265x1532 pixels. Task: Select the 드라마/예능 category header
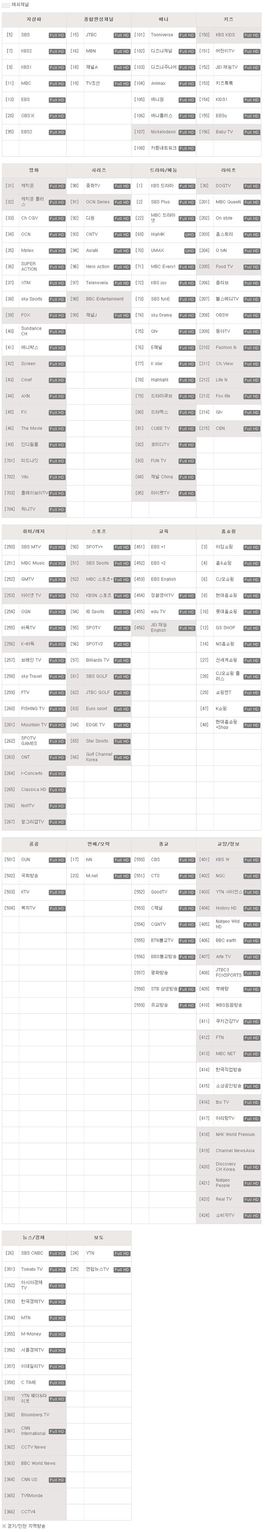click(x=164, y=170)
